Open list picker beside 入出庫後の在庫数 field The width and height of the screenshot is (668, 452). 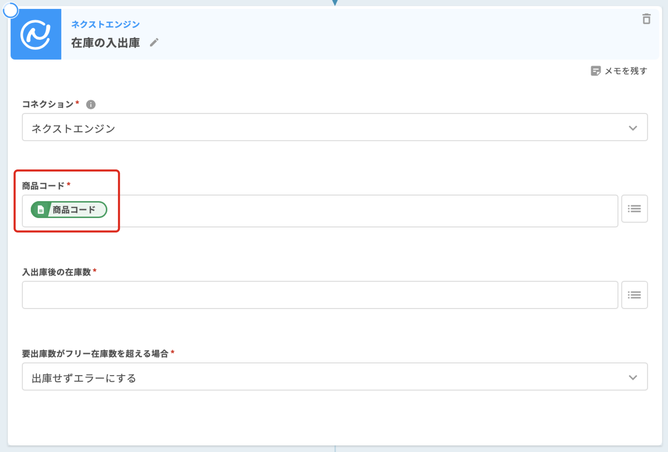(634, 295)
